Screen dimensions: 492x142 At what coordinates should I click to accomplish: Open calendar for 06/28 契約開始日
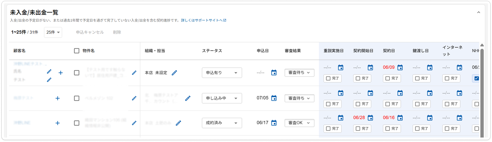[x=370, y=118]
